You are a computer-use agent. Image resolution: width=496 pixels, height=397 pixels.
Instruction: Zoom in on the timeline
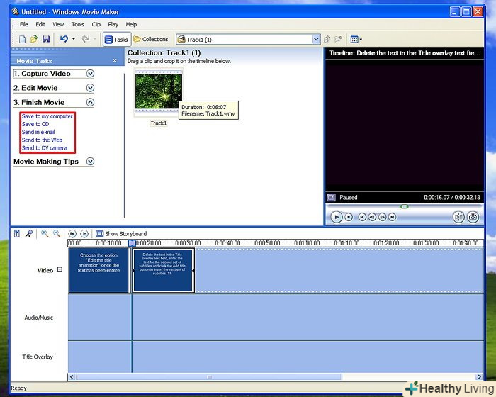[45, 233]
